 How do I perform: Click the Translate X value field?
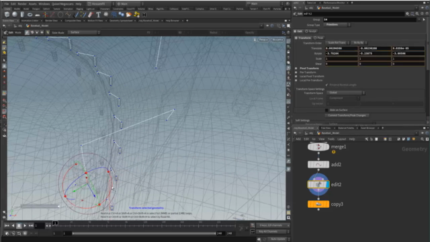click(341, 48)
